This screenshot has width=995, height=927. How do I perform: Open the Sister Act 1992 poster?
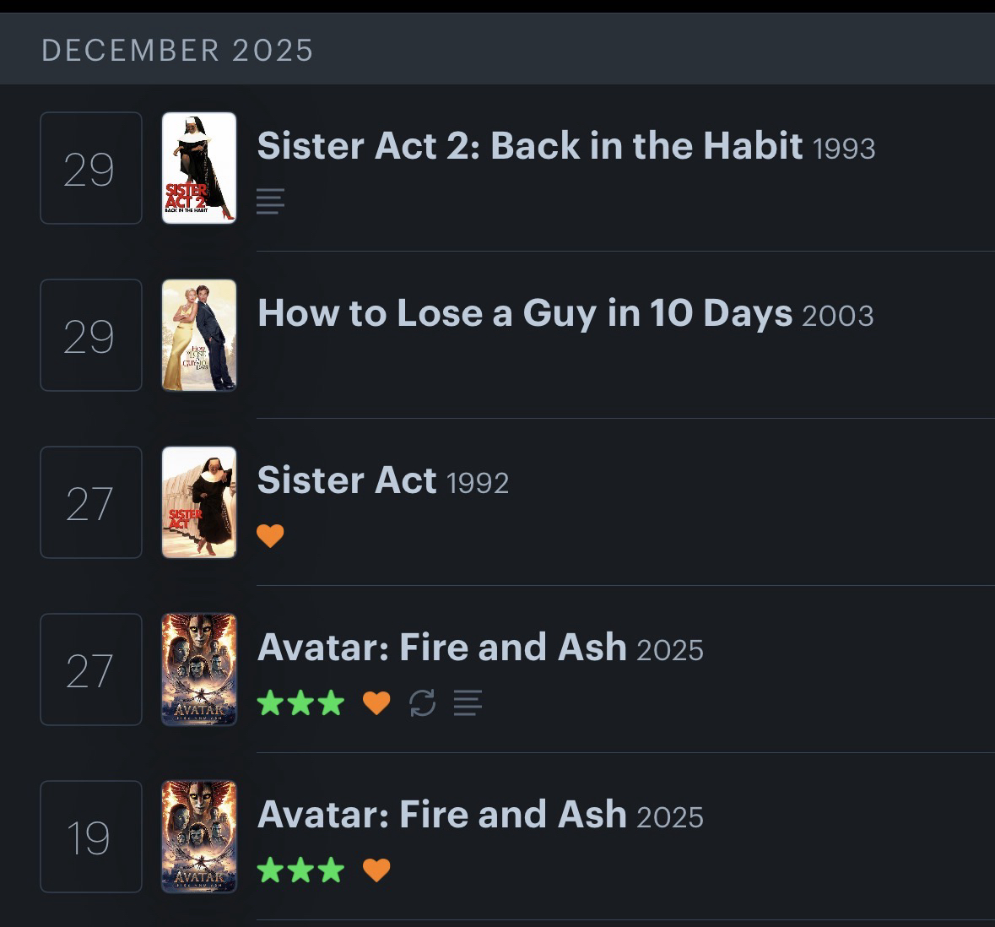point(199,502)
